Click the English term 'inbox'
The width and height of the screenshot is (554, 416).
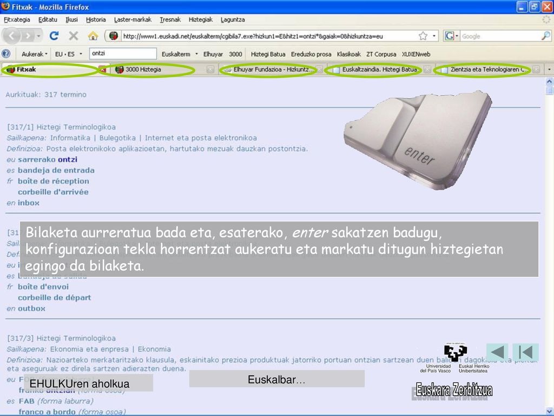(28, 203)
